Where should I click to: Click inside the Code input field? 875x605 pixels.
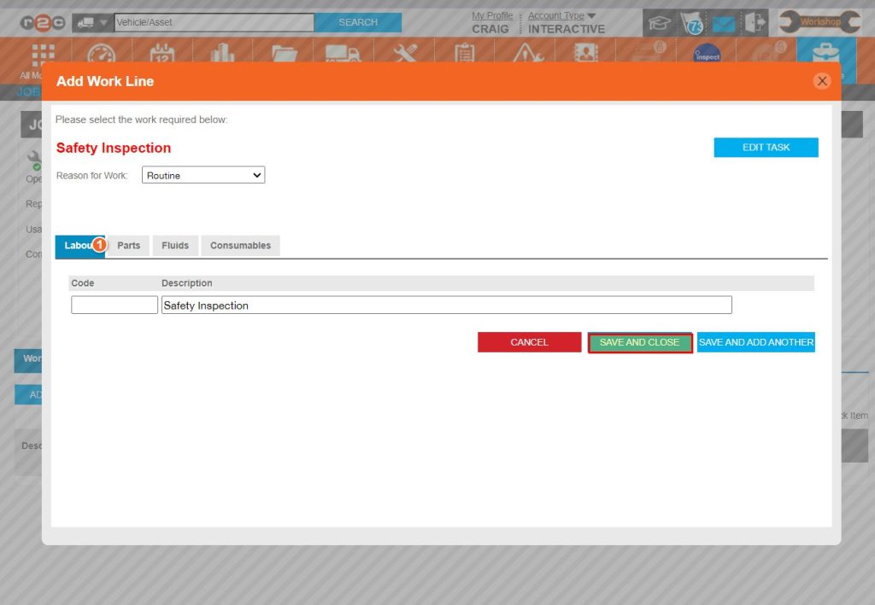(114, 304)
